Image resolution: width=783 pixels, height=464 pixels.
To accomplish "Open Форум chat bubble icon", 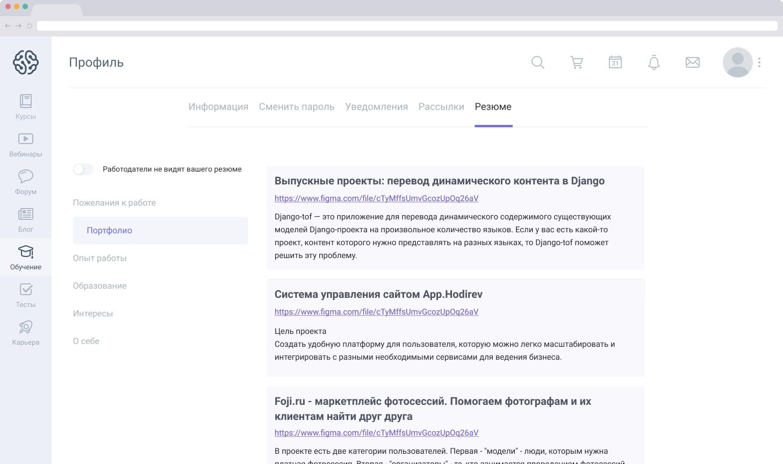I will pos(26,176).
